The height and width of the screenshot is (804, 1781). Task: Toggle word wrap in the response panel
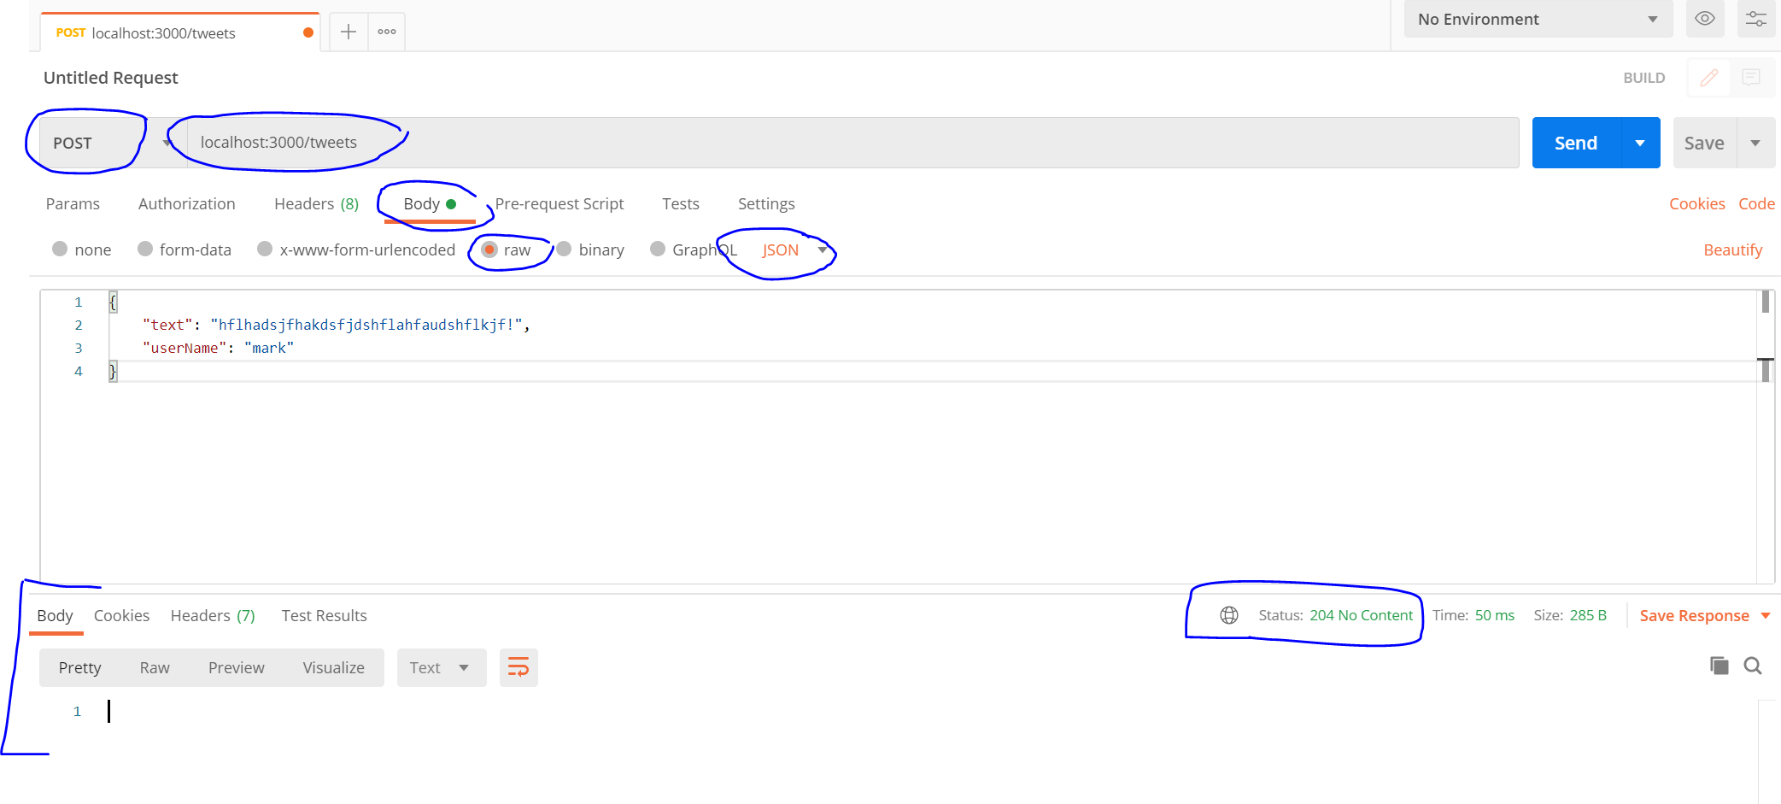point(518,667)
